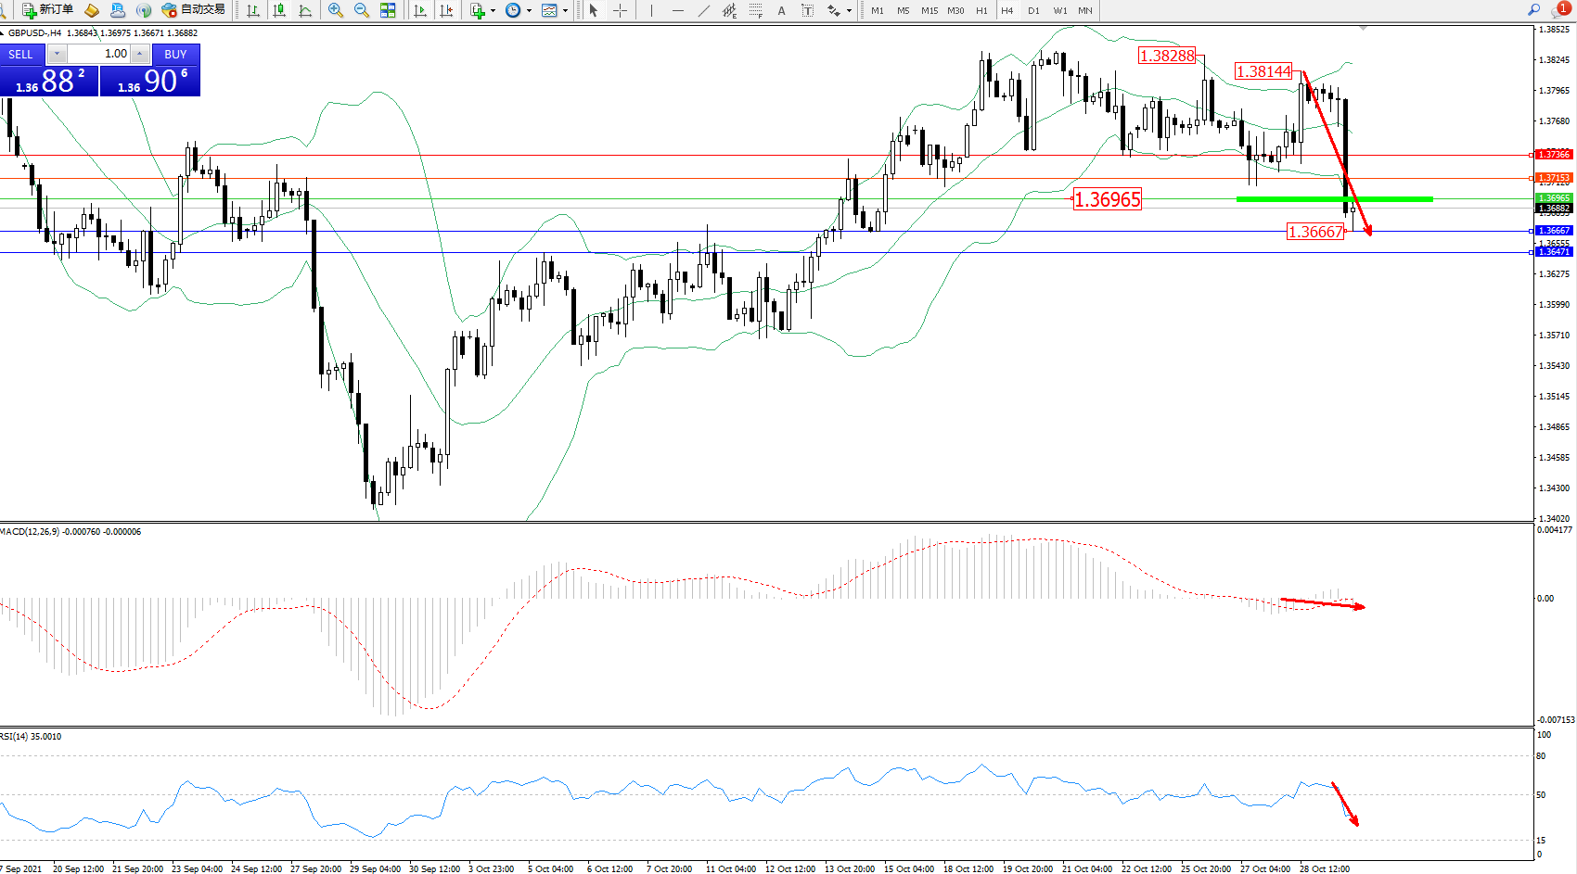Toggle chart shift from right edge
Viewport: 1577px width, 874px height.
pyautogui.click(x=446, y=10)
